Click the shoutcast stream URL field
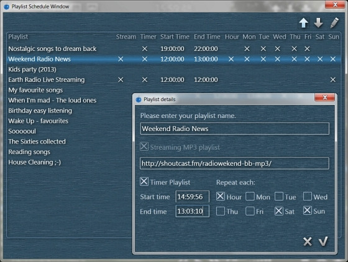The width and height of the screenshot is (348, 262). pyautogui.click(x=235, y=163)
